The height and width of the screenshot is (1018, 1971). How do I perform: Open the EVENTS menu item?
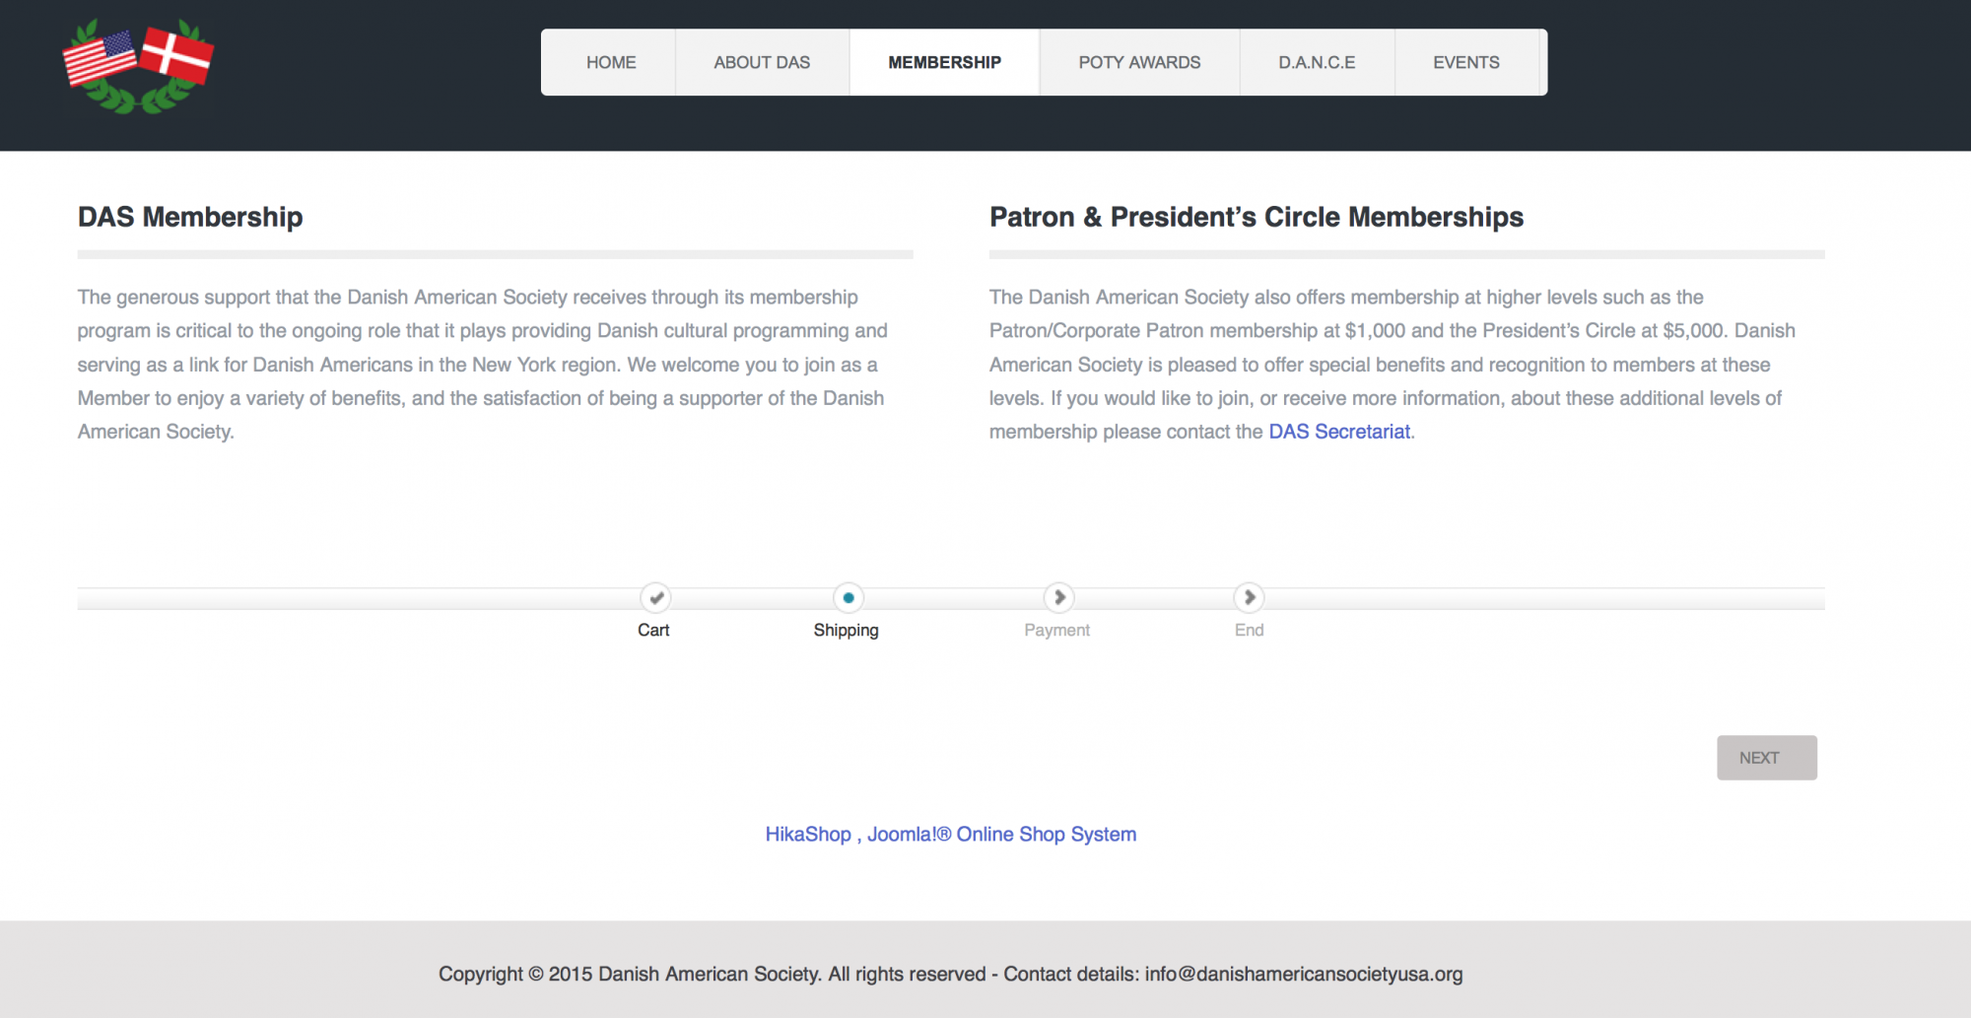pyautogui.click(x=1466, y=62)
